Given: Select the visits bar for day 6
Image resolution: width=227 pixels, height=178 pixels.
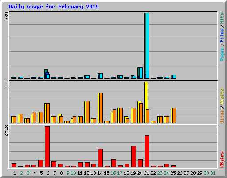Looking at the screenshot, I should [x=45, y=113].
